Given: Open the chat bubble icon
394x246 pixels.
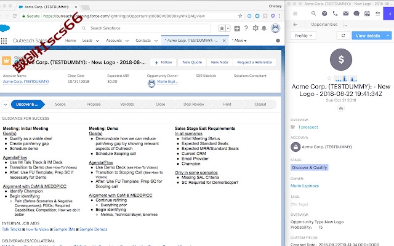Looking at the screenshot, I should click(x=356, y=14).
